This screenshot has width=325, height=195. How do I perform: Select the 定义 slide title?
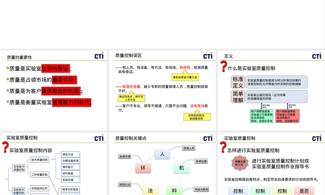pos(228,56)
